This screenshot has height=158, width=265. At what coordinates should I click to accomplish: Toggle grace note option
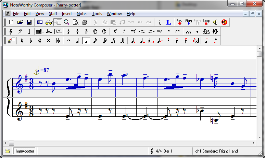(x=196, y=41)
